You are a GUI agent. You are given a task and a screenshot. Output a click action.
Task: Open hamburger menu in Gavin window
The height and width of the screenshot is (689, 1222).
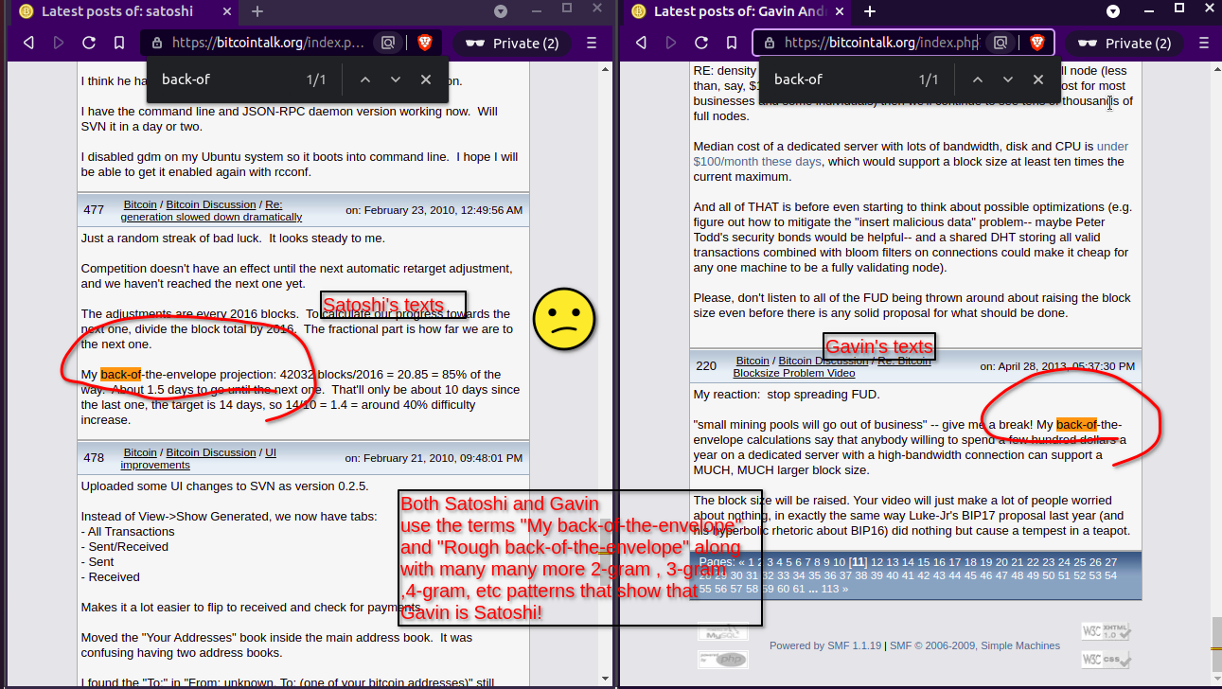click(1204, 43)
